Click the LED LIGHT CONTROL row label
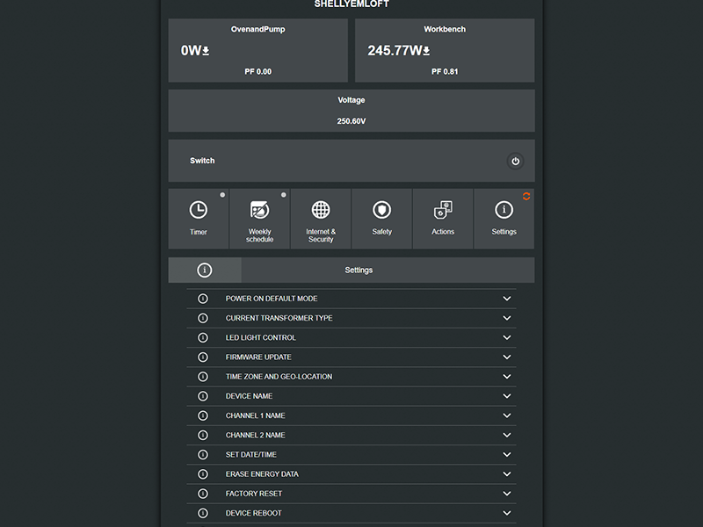 point(260,338)
